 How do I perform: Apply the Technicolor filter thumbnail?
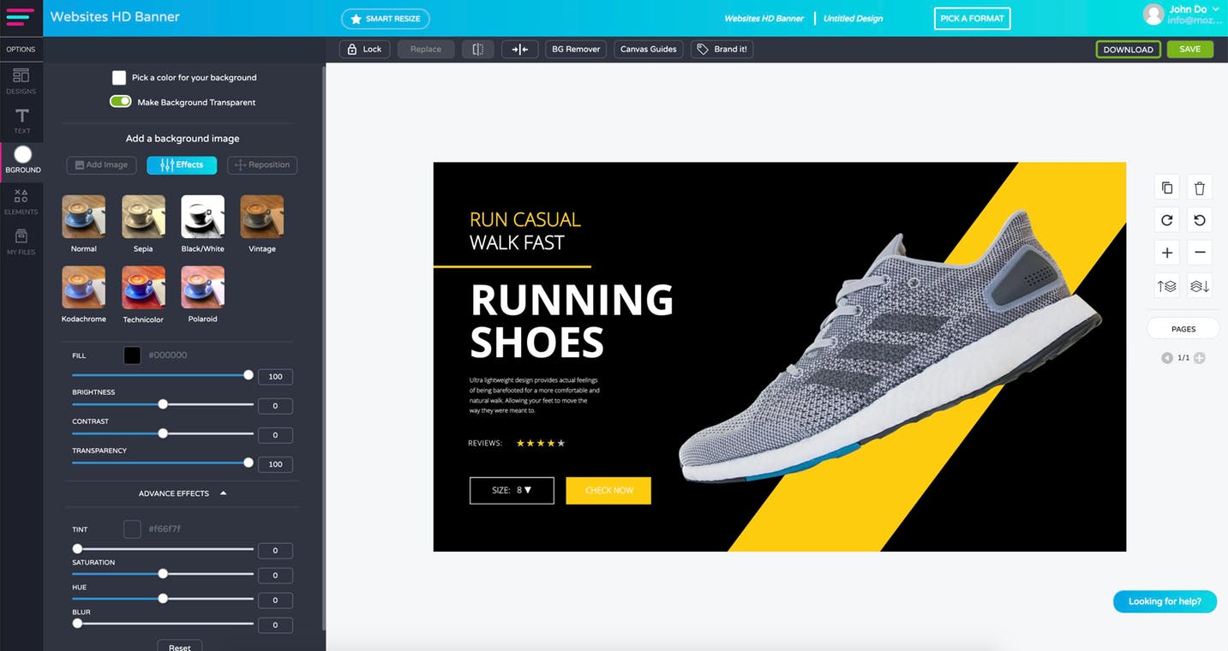point(143,287)
